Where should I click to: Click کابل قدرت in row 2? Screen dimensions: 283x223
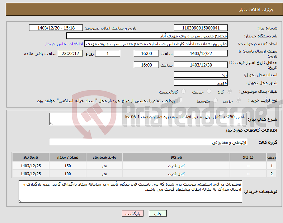click(176, 174)
